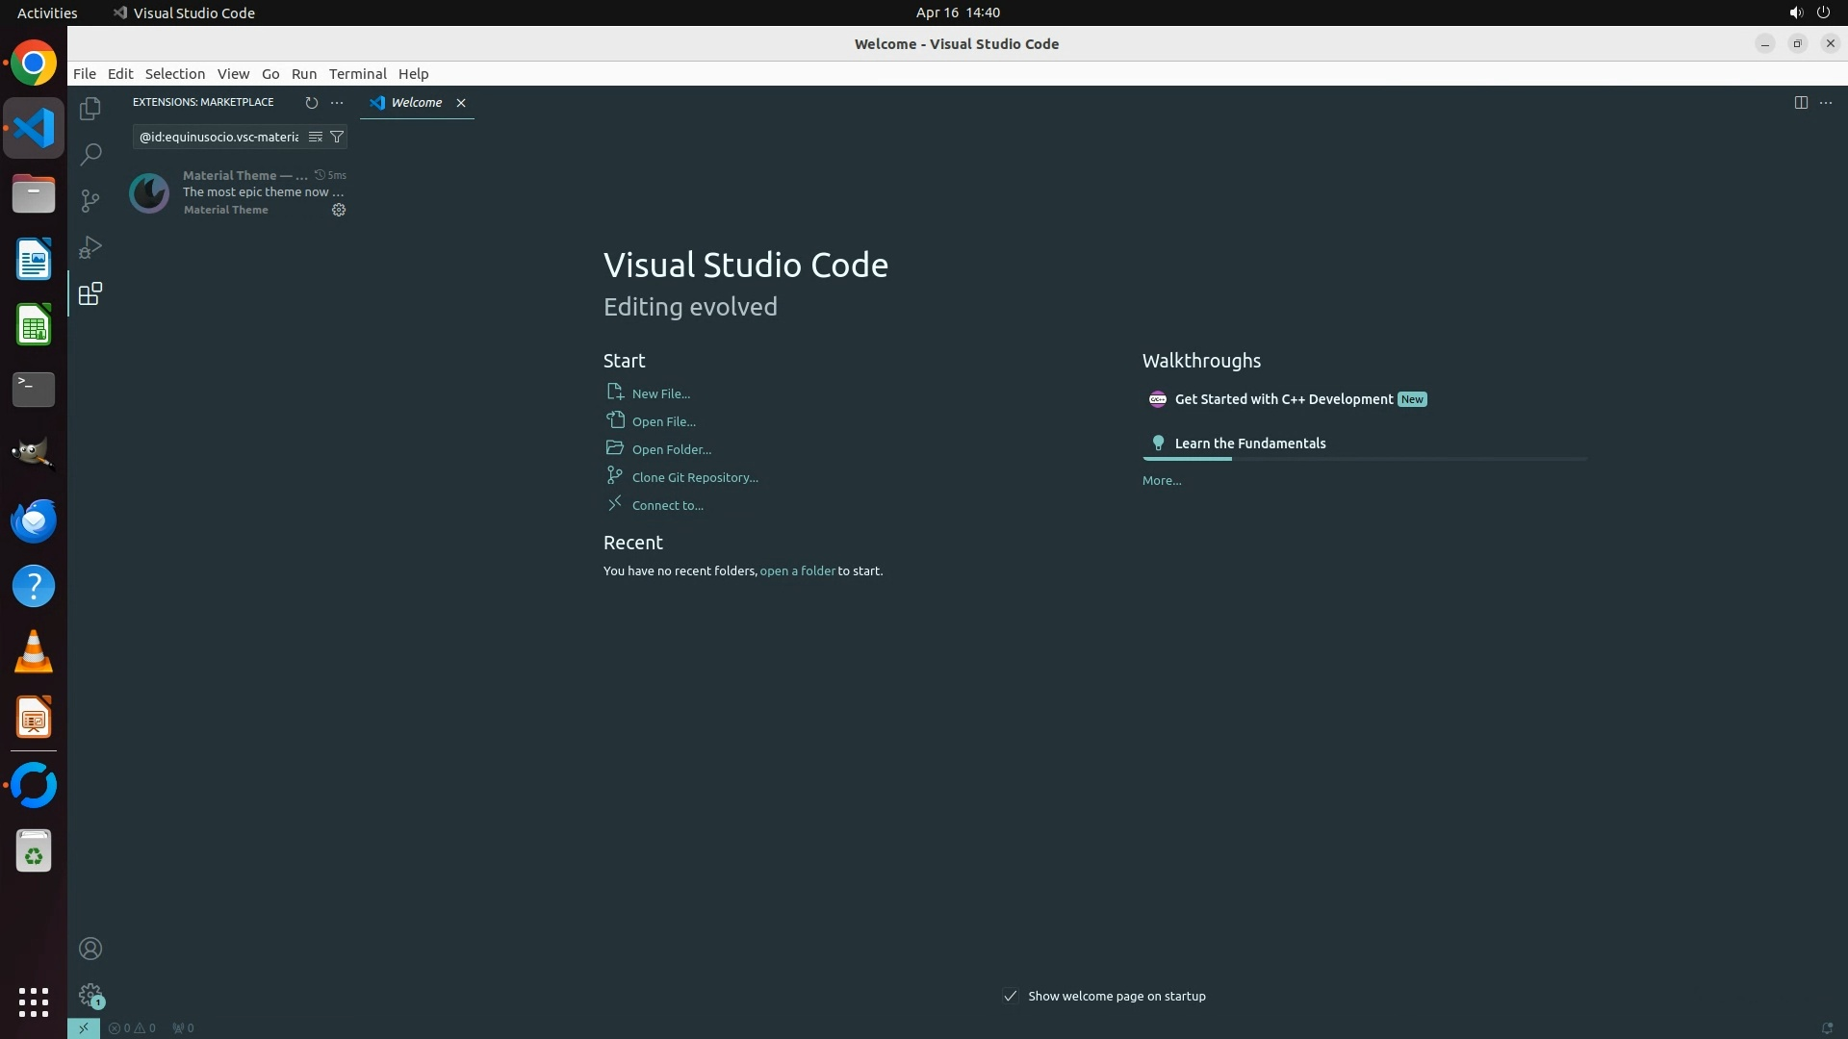Click Learn the Fundamentals progress bar
Screen dimensions: 1848x1039
point(1364,459)
